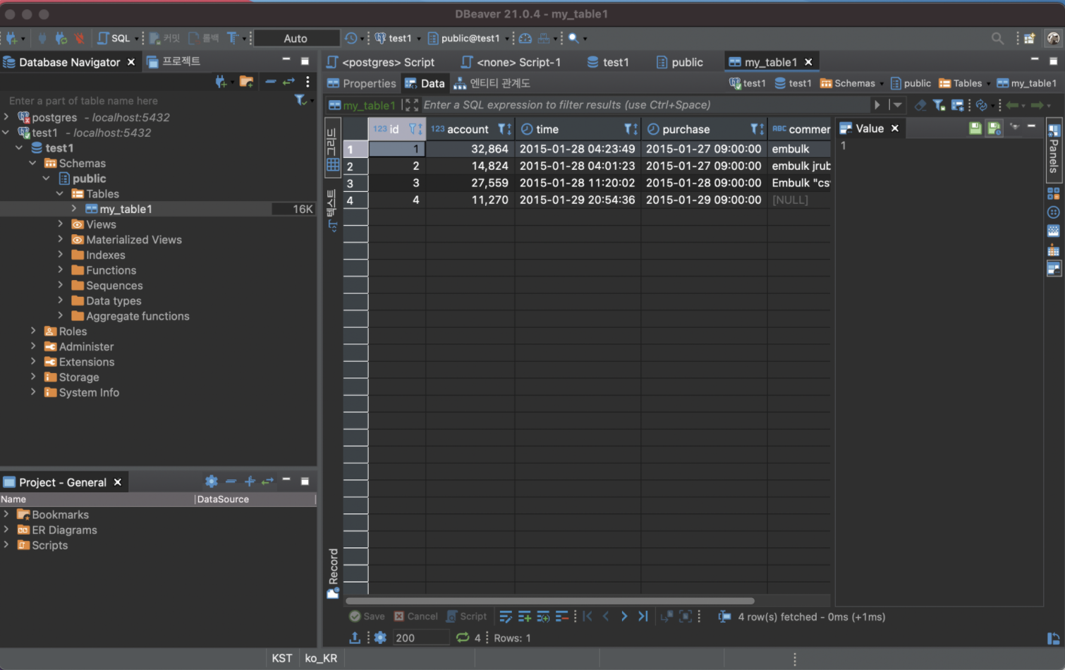The image size is (1065, 670).
Task: Collapse all nodes in Database Navigator
Action: coord(270,82)
